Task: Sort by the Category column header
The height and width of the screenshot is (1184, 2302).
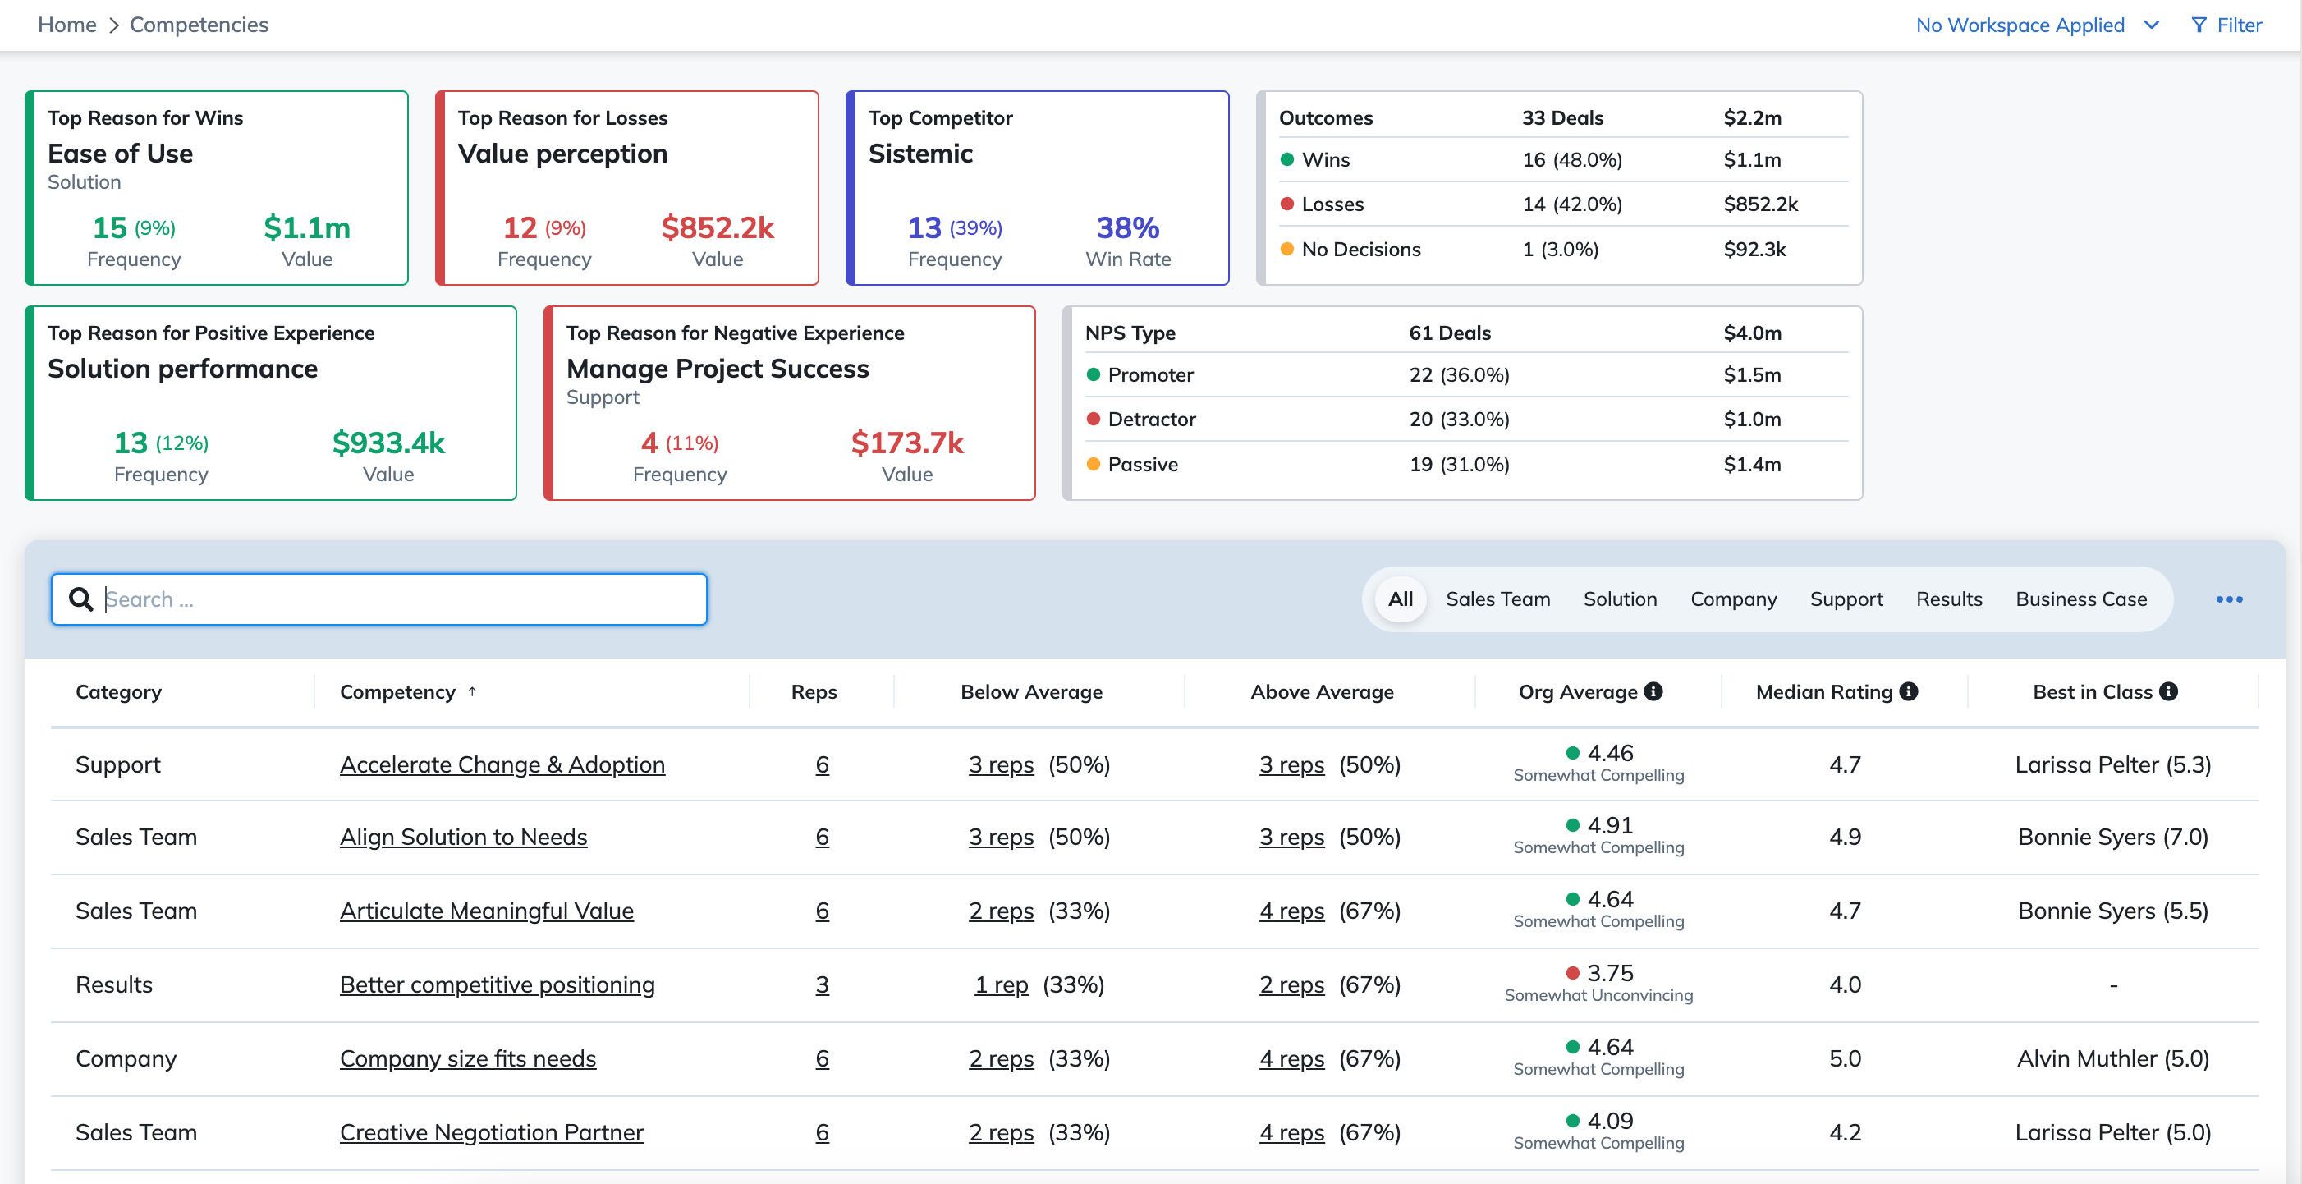Action: [x=118, y=691]
